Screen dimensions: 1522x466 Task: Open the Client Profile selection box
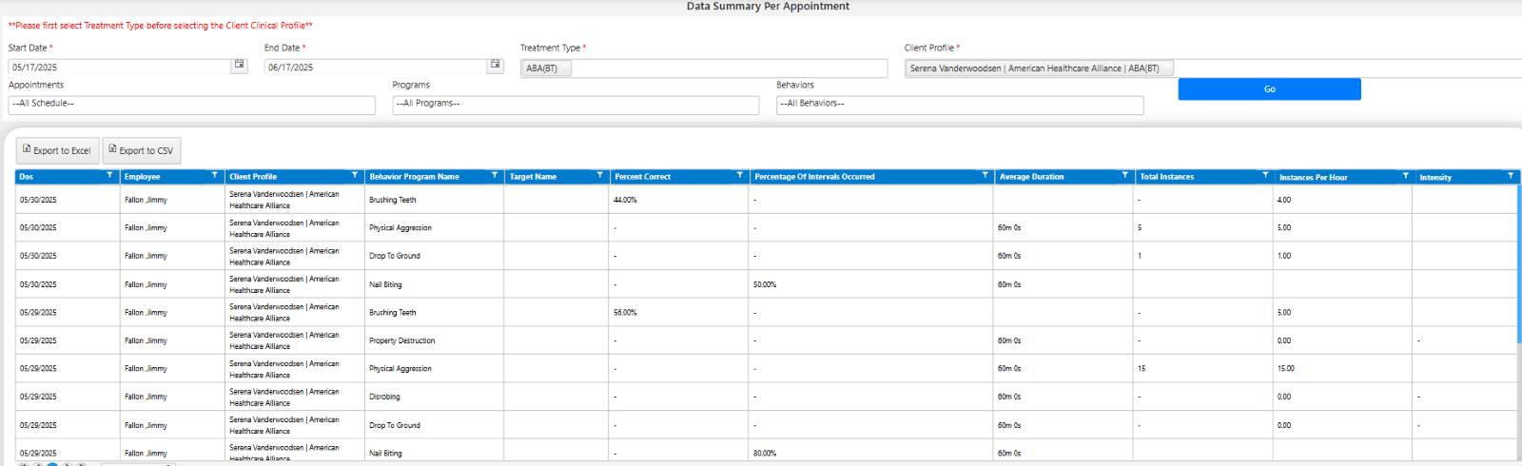point(1213,68)
